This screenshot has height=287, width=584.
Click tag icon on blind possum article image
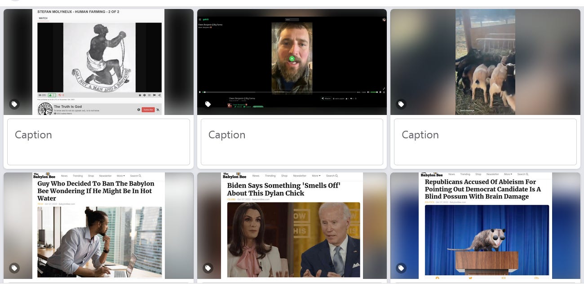[401, 268]
